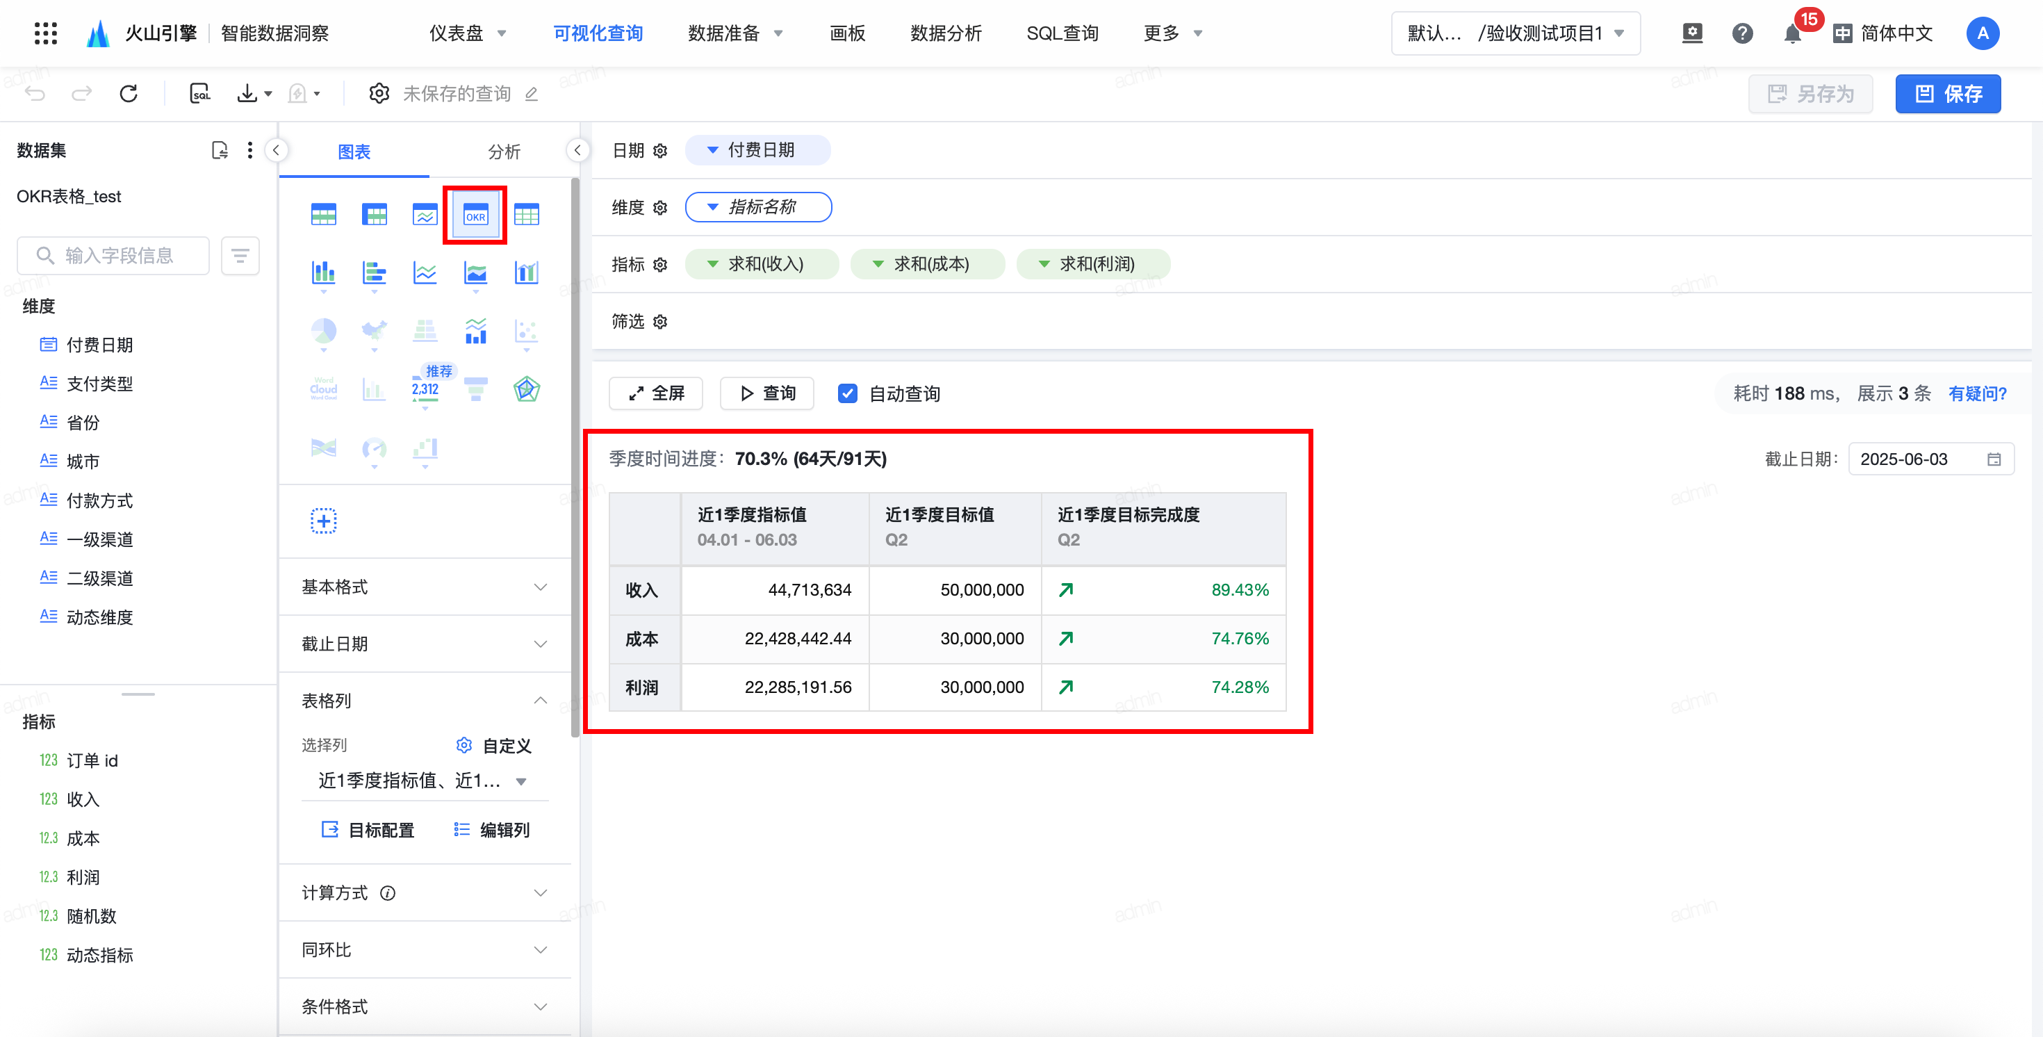Select the OKR table chart type
Image resolution: width=2043 pixels, height=1037 pixels.
click(x=475, y=215)
